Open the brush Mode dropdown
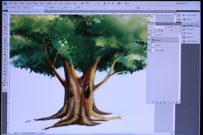Viewport: 203px width, 135px height. [38, 8]
